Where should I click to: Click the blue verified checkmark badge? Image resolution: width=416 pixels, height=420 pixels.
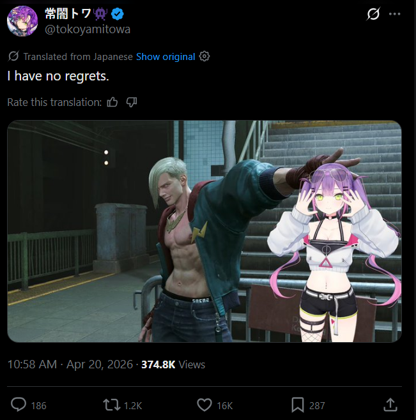pyautogui.click(x=117, y=14)
